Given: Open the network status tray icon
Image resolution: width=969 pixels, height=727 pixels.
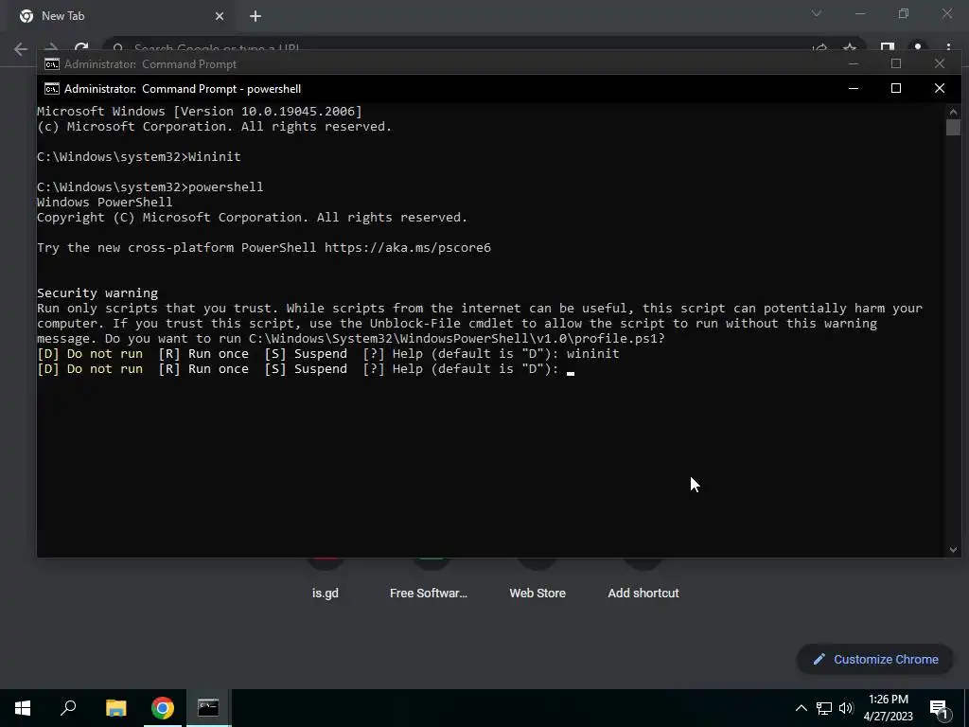Looking at the screenshot, I should pyautogui.click(x=824, y=708).
